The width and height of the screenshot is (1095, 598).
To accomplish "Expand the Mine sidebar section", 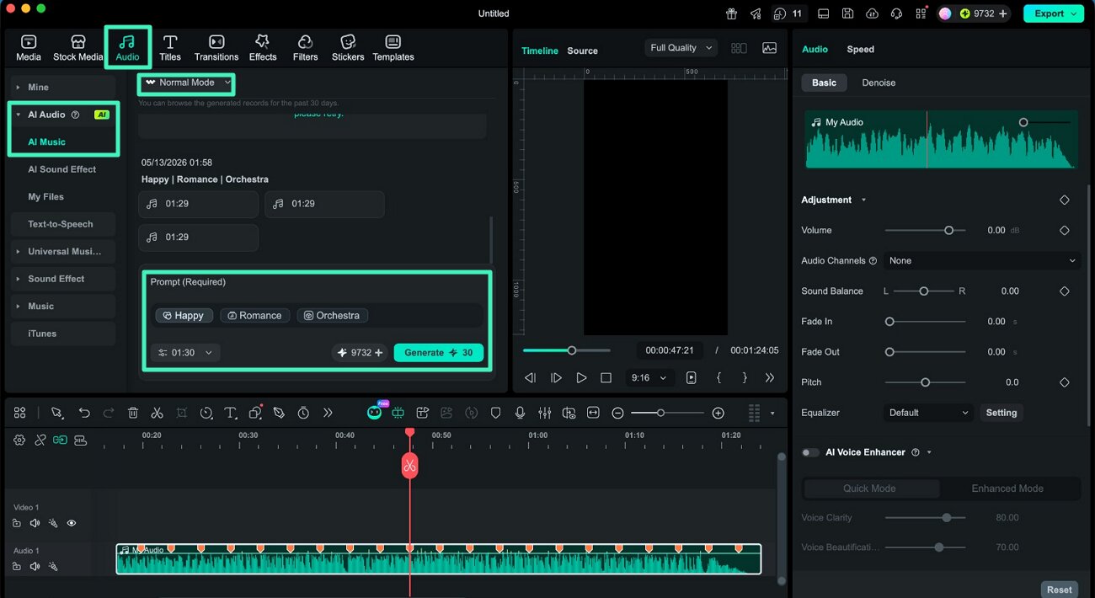I will pos(63,88).
